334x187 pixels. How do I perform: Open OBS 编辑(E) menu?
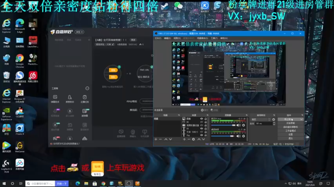(x=167, y=38)
